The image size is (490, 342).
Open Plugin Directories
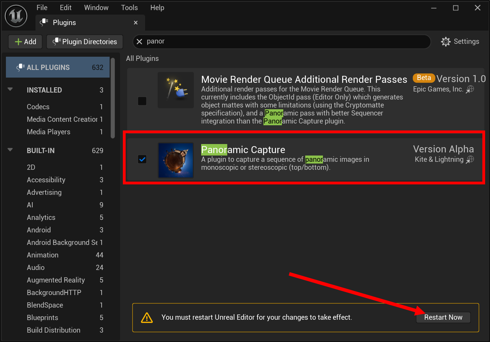[x=85, y=42]
